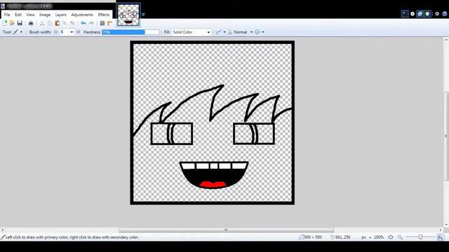The height and width of the screenshot is (252, 449).
Task: Click the vertical scrollbar down arrow
Action: 446,225
